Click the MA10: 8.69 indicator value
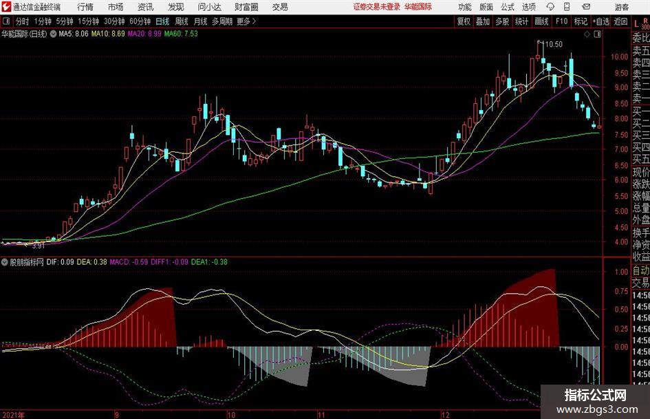The height and width of the screenshot is (419, 650). 108,34
